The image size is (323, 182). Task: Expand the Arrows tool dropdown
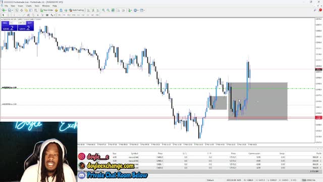[54, 15]
